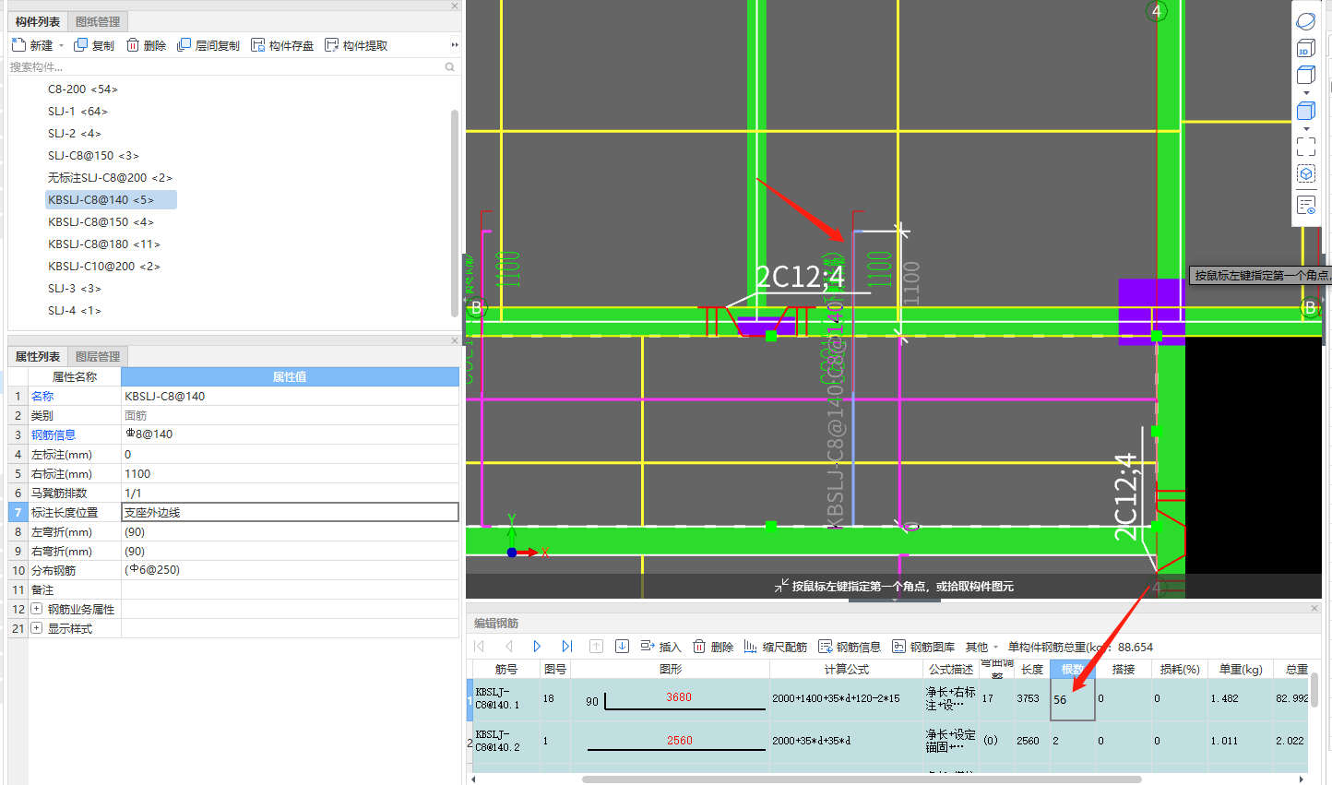The width and height of the screenshot is (1332, 785).
Task: Select component KBSLJ-C8@140 <5>
Action: click(111, 200)
